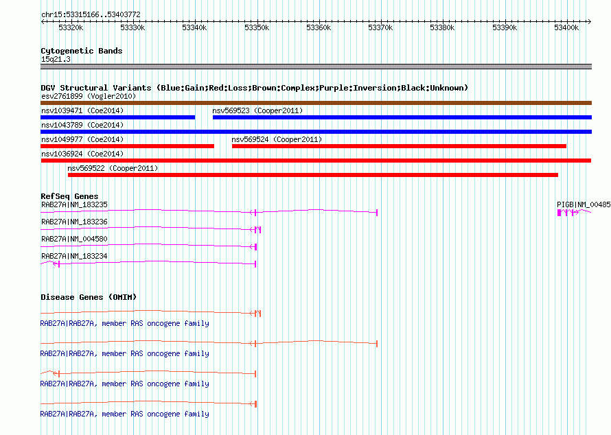611x435 pixels.
Task: Select the magenta PIGB exon glyph
Action: (560, 213)
